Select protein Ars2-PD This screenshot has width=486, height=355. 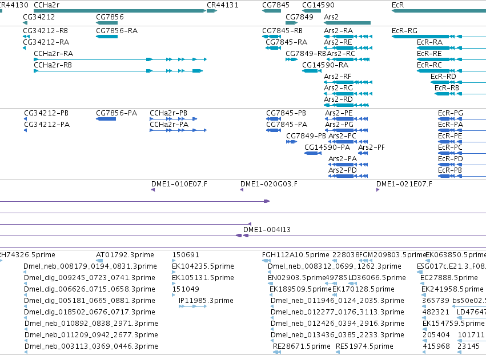[x=348, y=176]
